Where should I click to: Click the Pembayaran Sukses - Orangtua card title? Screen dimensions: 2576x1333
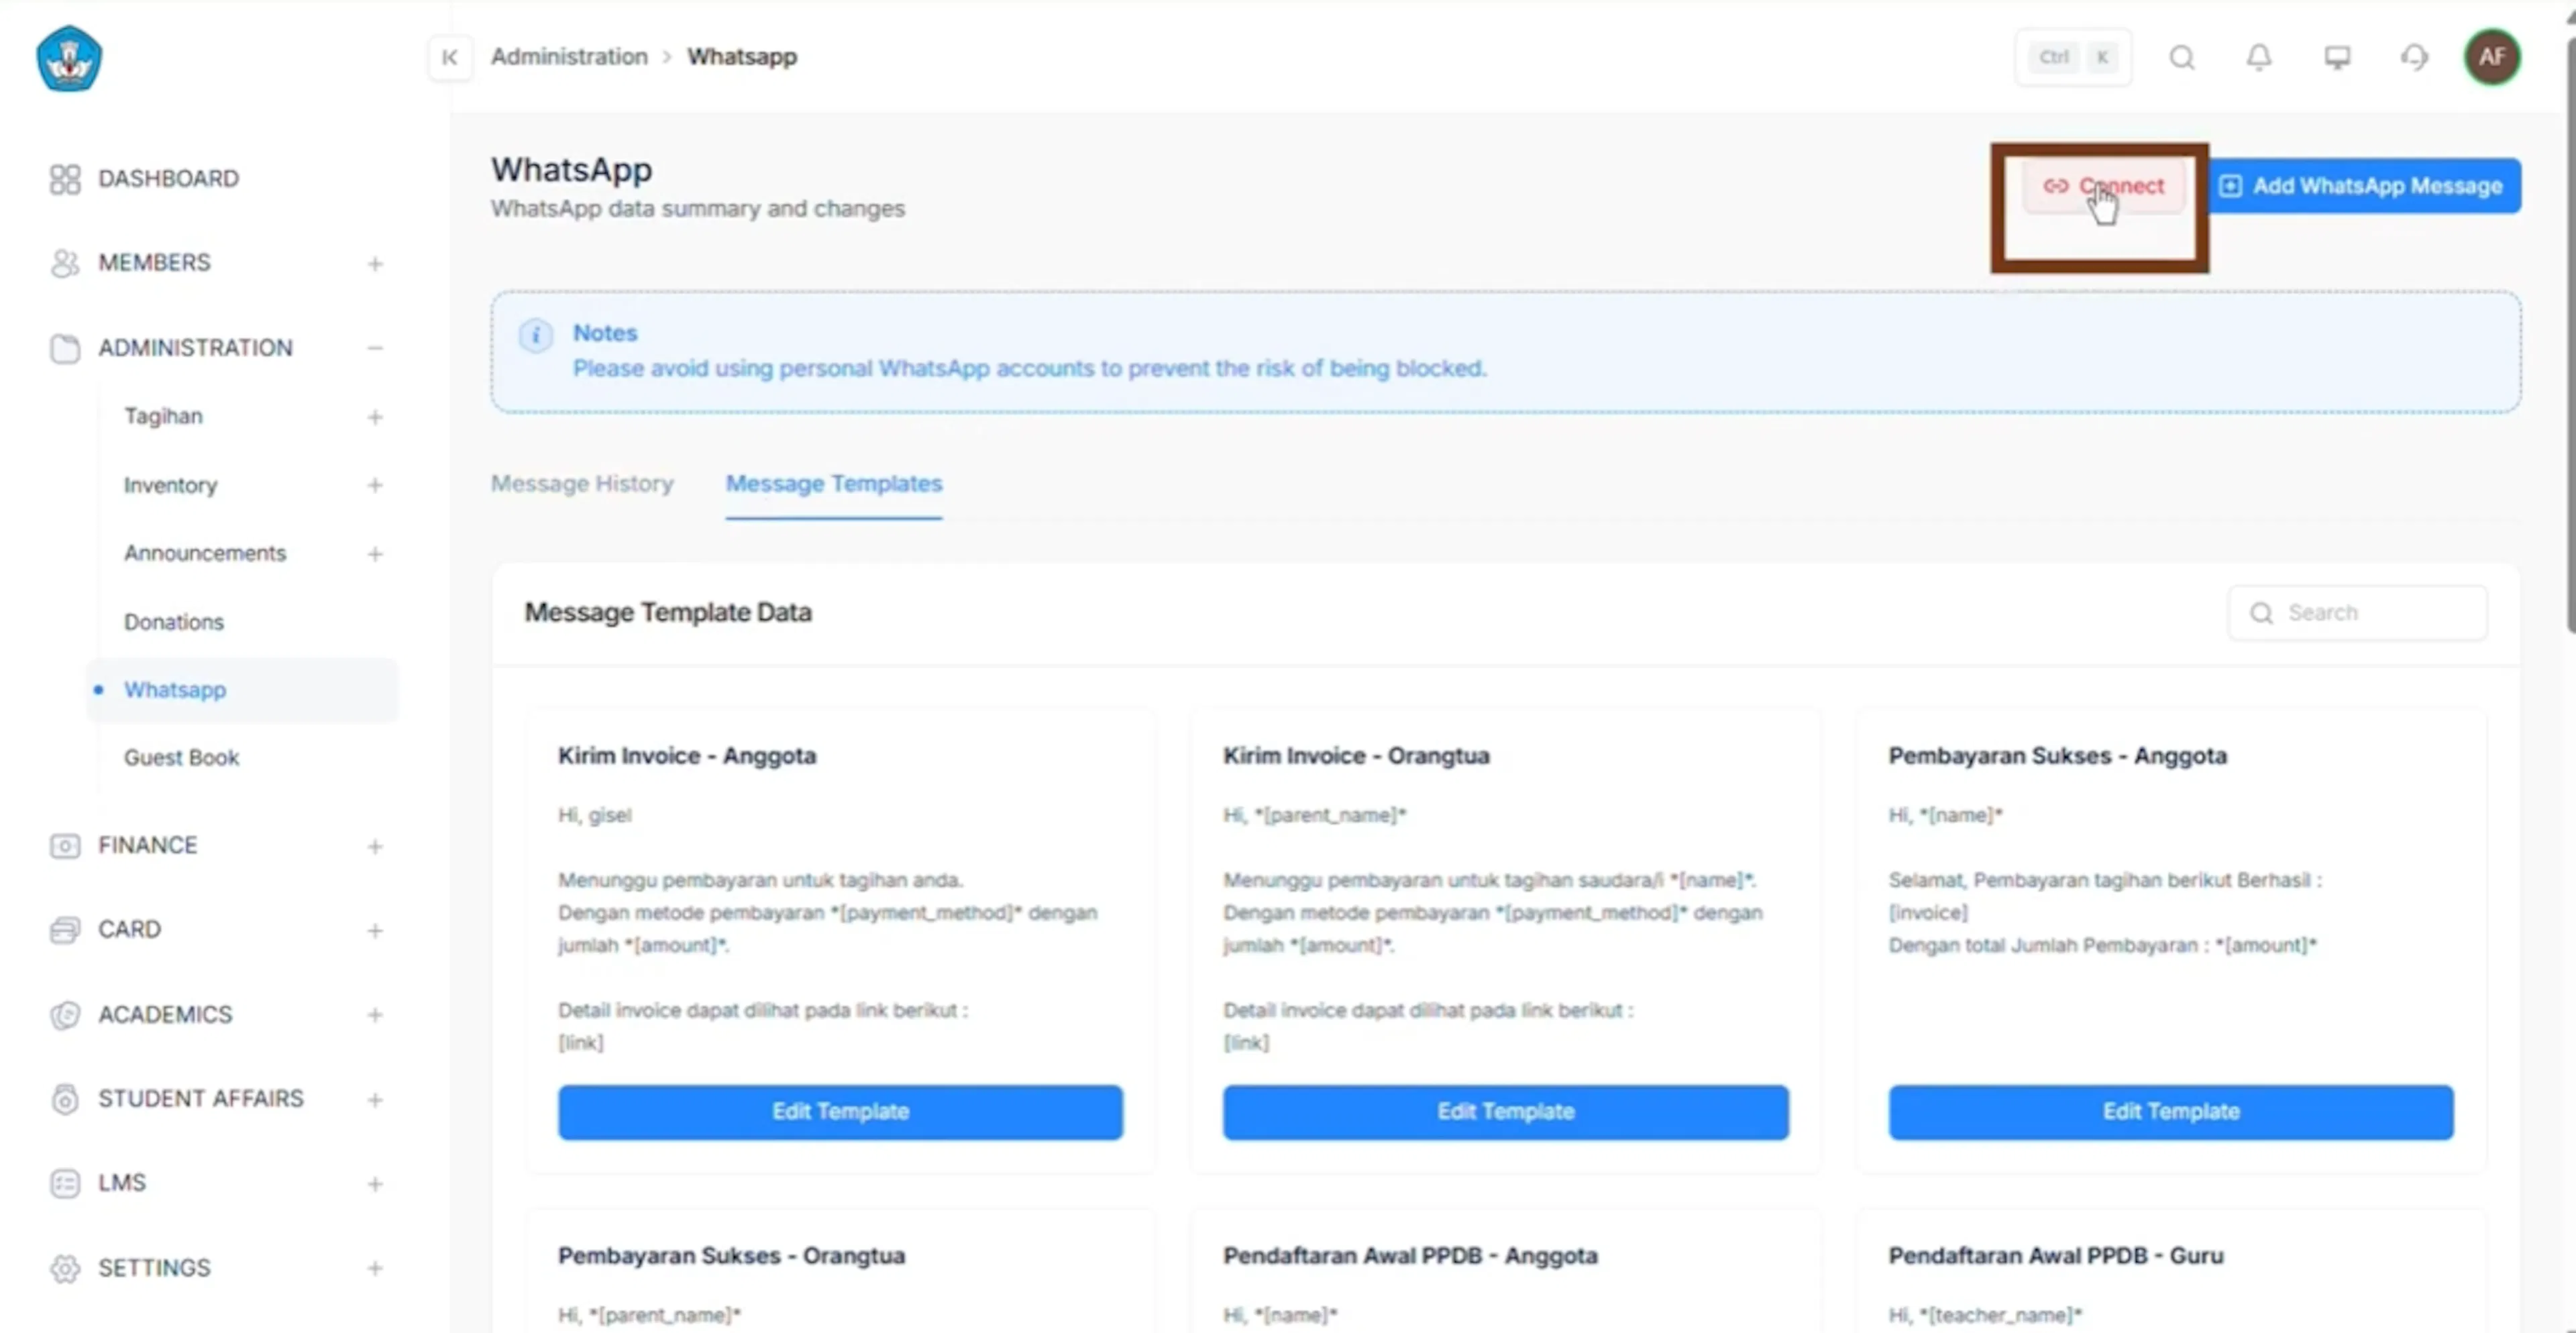point(731,1256)
